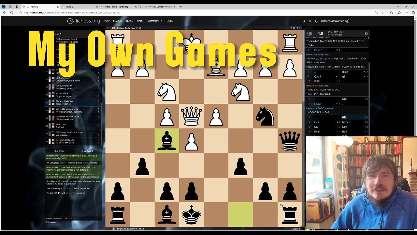Viewport: 417px width, 235px height.
Task: Open the COMMUNITY menu
Action: [155, 21]
